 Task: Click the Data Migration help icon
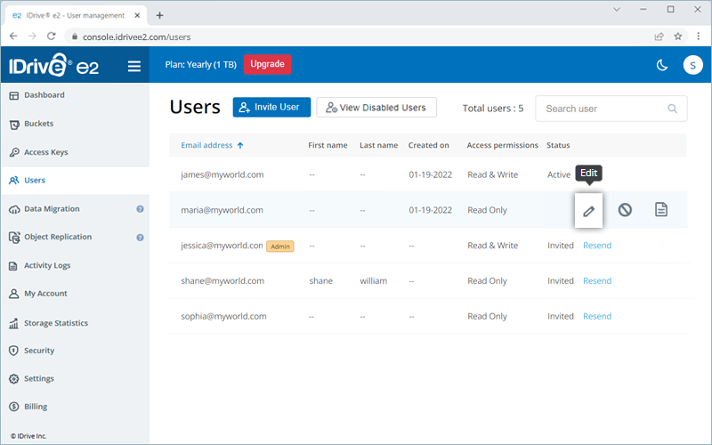pos(140,209)
